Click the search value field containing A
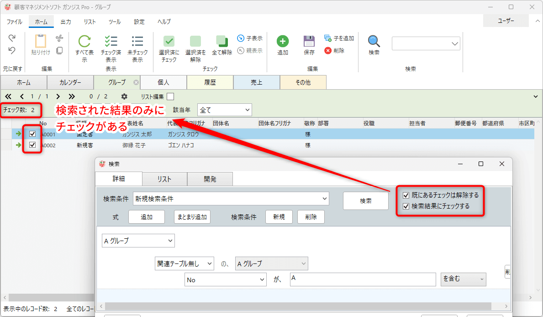The width and height of the screenshot is (543, 317). [x=363, y=279]
